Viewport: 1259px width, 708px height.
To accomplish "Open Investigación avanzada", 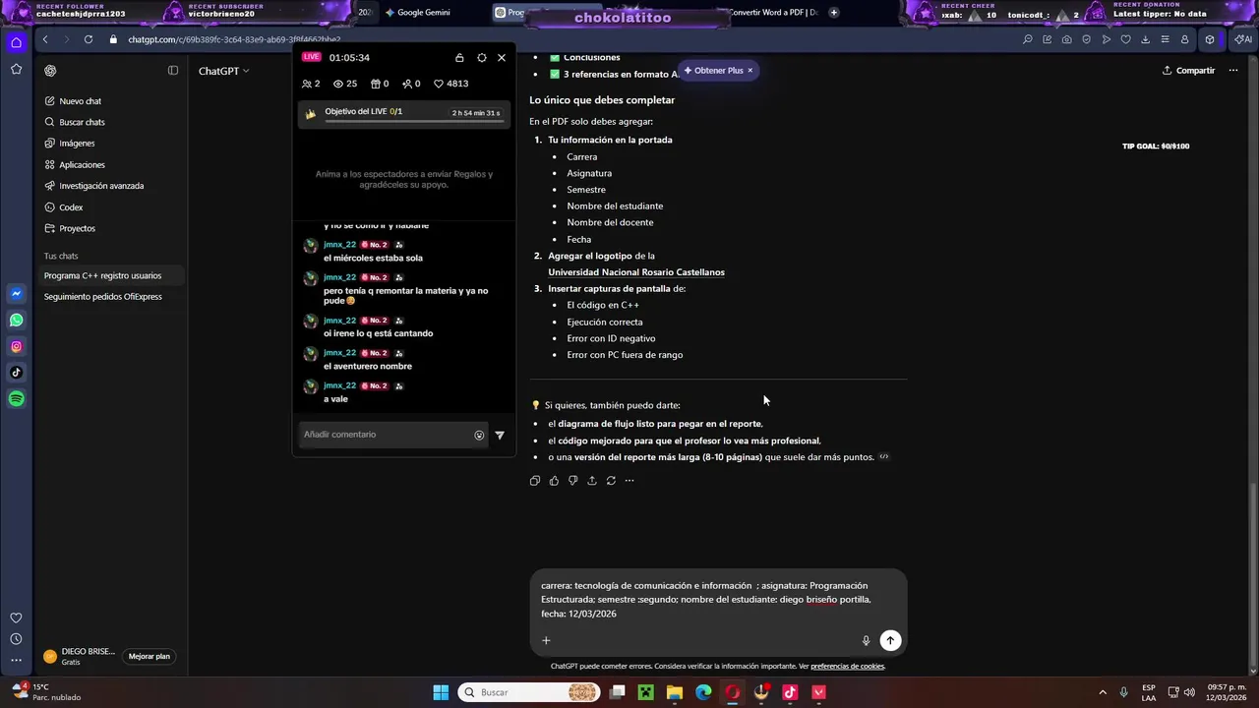I will 101,186.
